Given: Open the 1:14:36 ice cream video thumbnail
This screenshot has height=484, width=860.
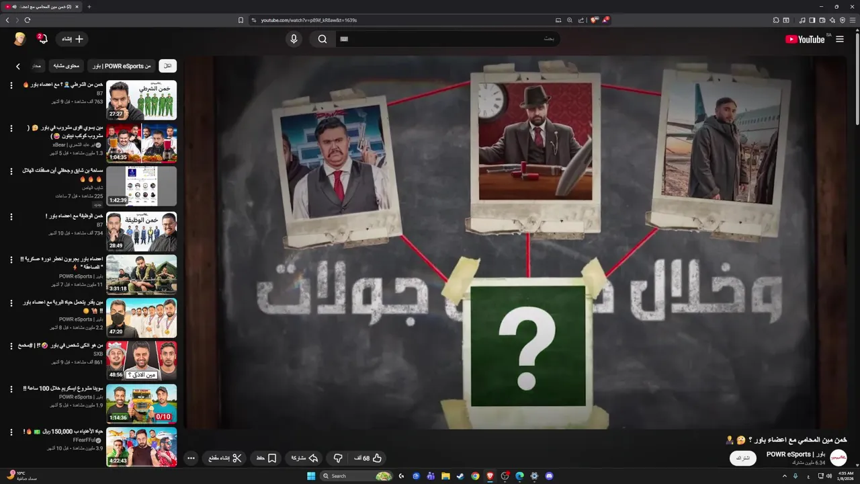Looking at the screenshot, I should [141, 404].
